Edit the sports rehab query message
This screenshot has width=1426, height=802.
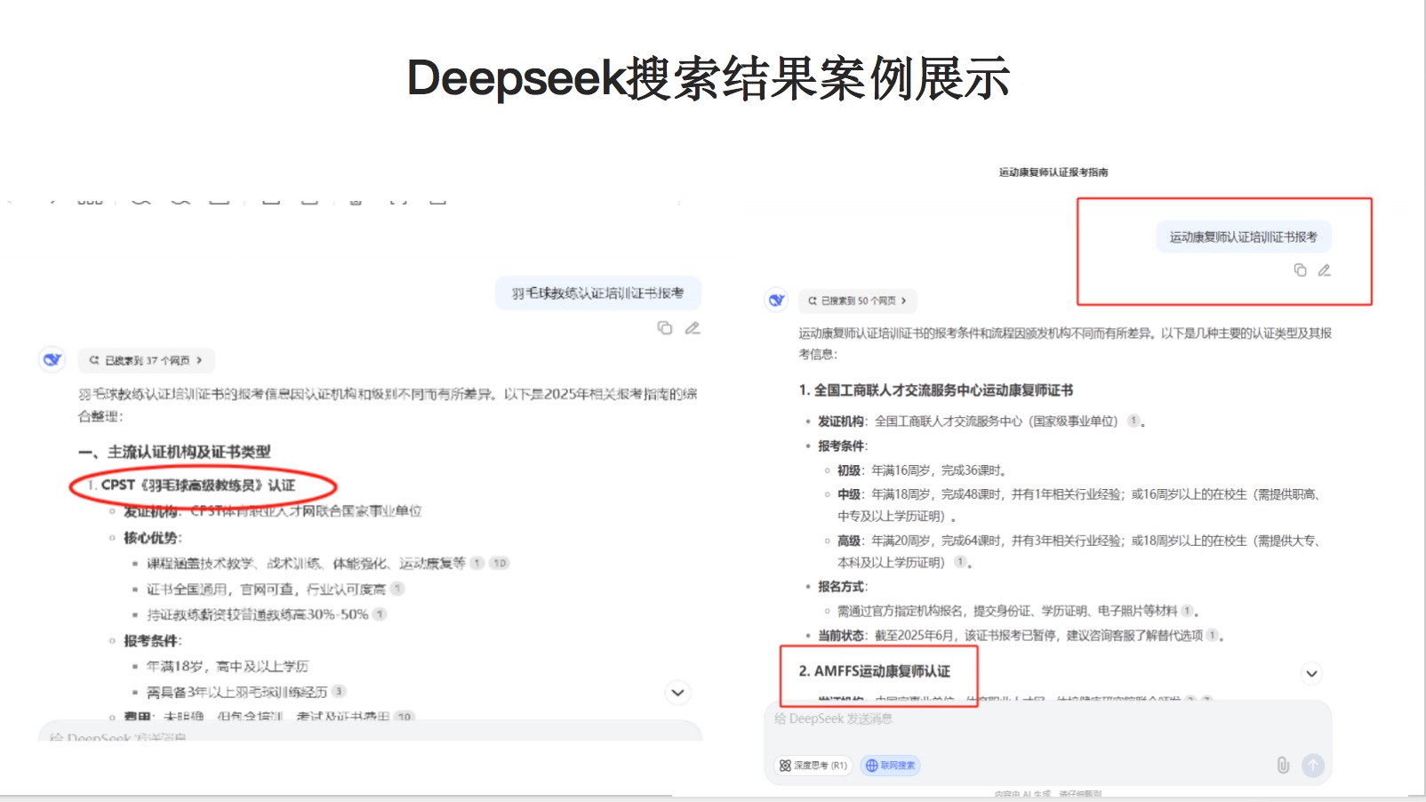pyautogui.click(x=1324, y=270)
